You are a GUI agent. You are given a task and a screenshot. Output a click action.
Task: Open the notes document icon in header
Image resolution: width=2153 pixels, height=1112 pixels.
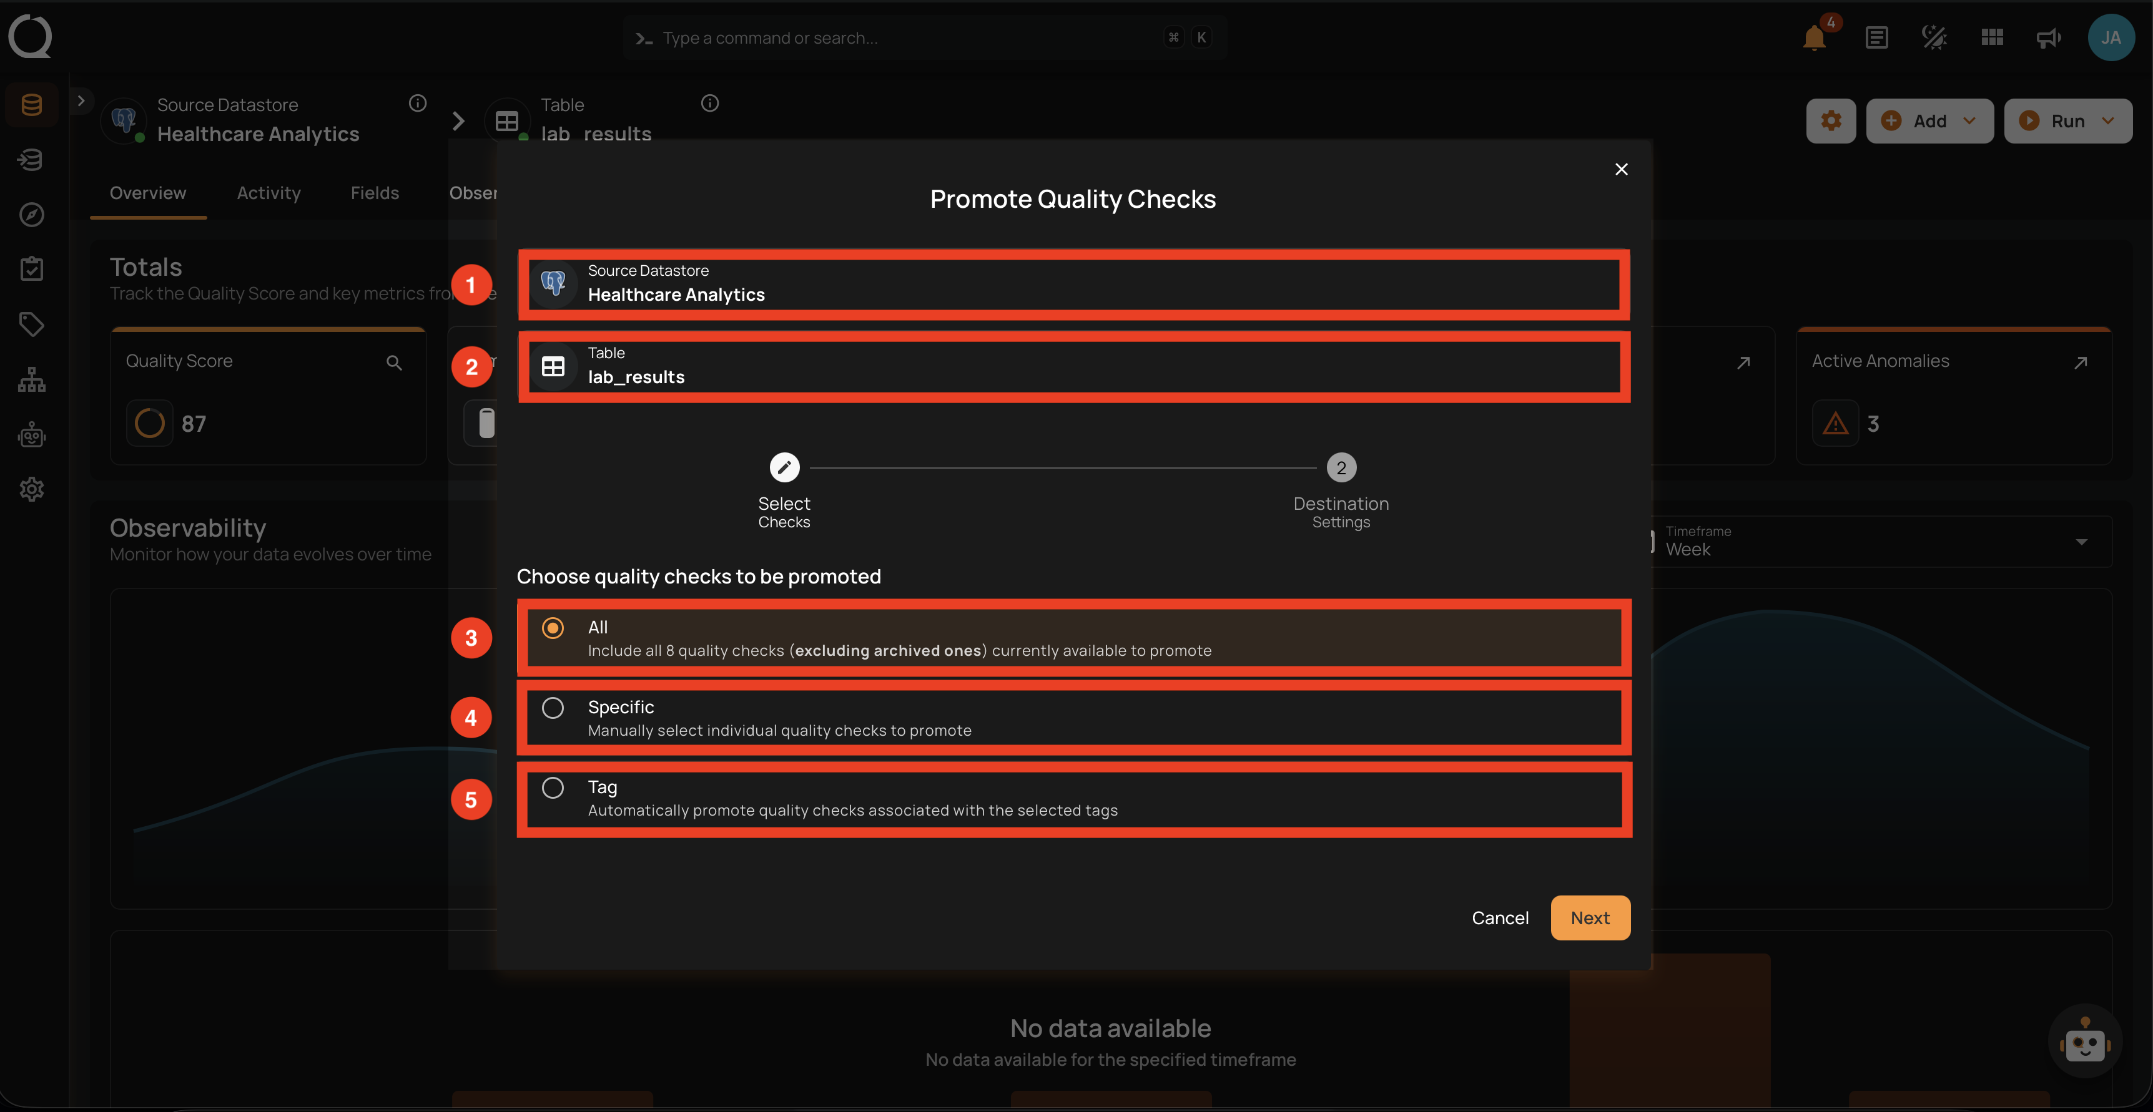tap(1876, 37)
